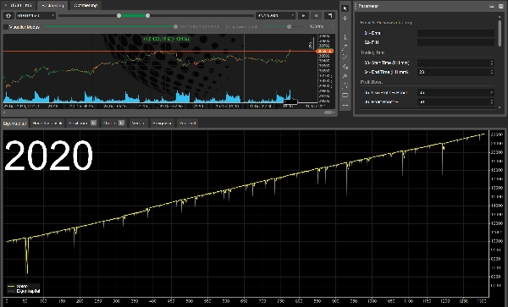Adjust Start Time parameter stepper arrows

click(x=491, y=63)
